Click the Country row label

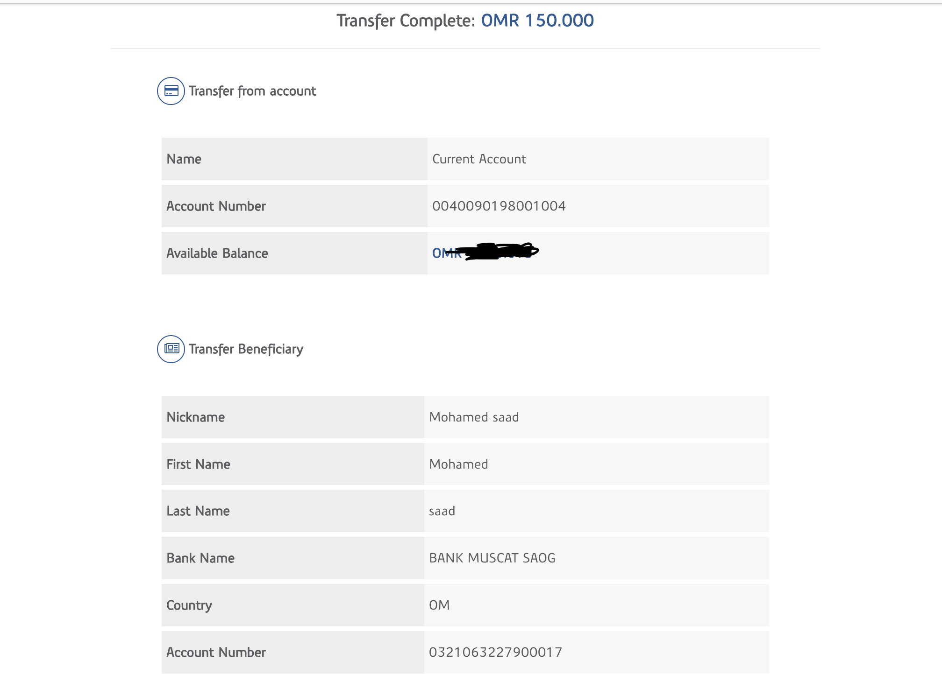[x=189, y=605]
